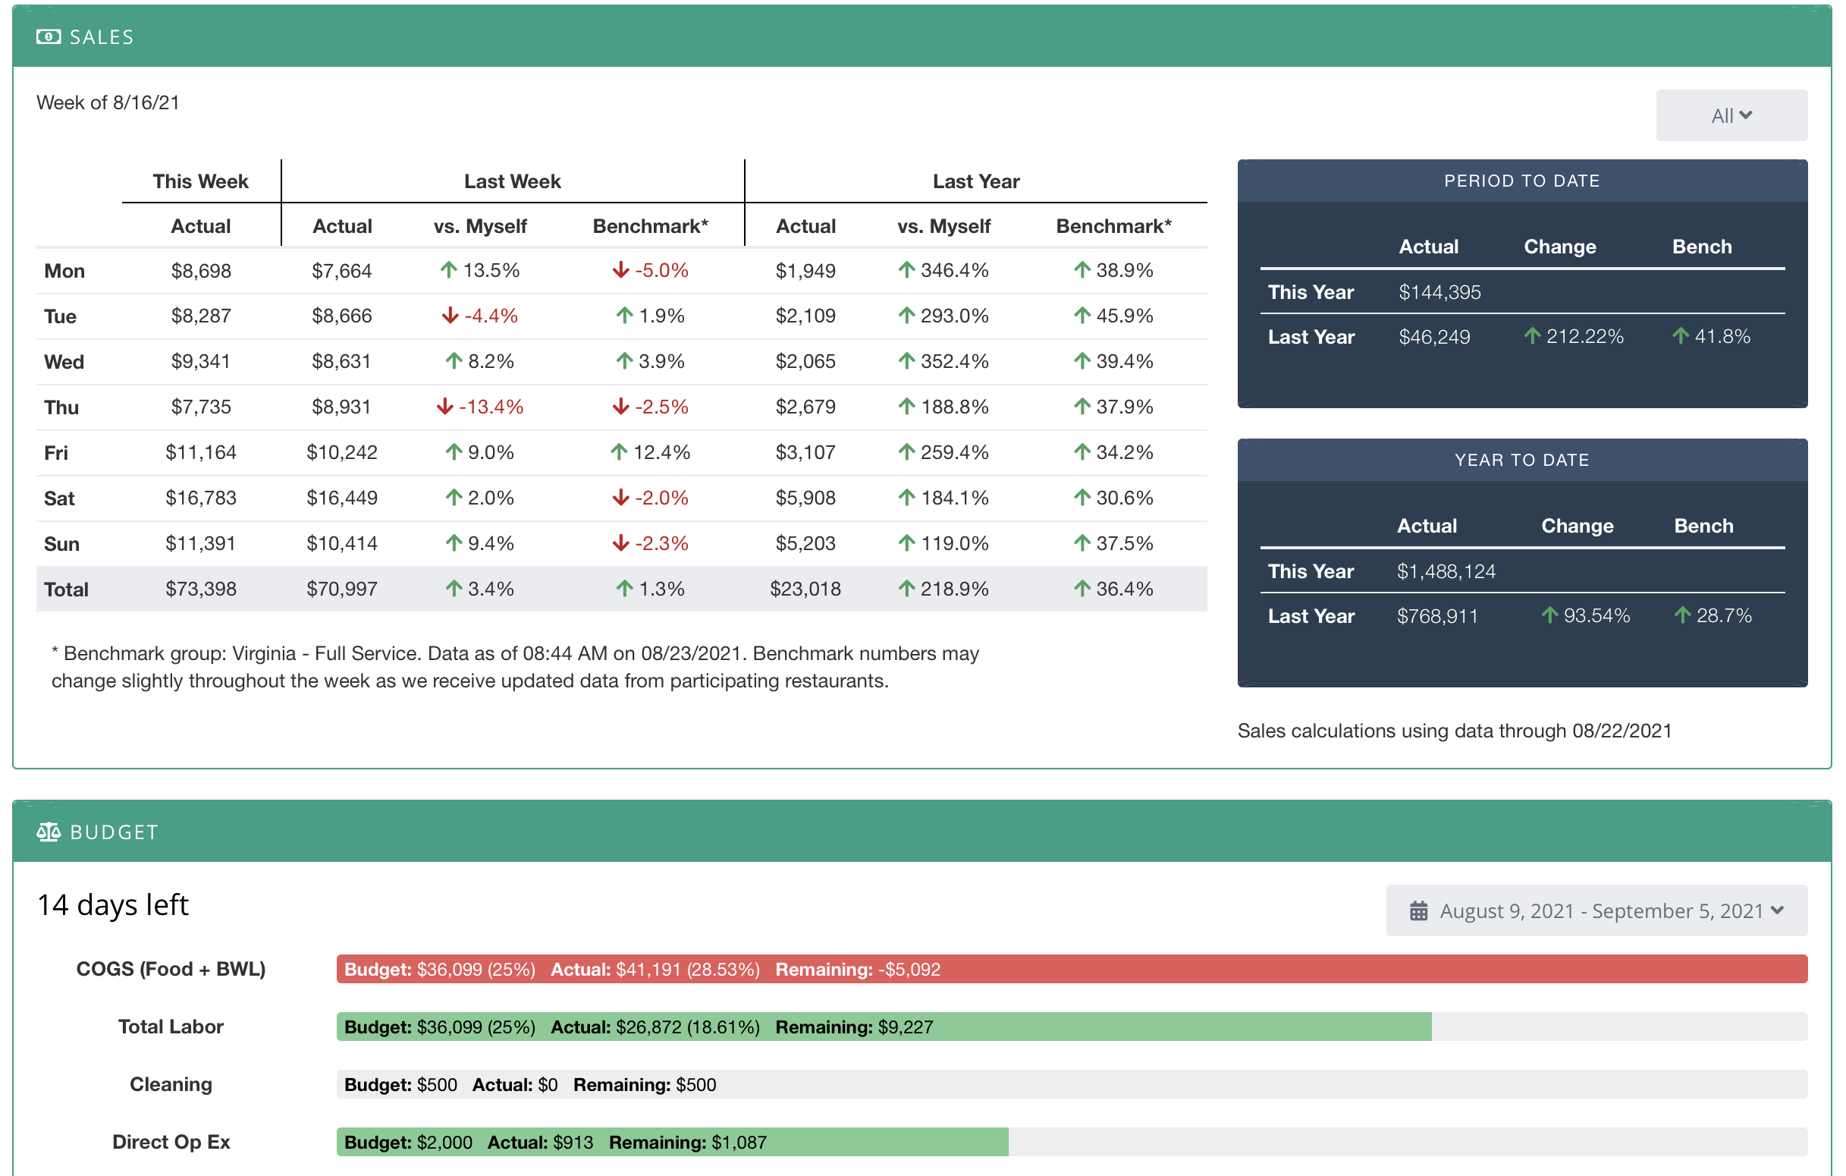Click the 14 days left heading
The height and width of the screenshot is (1176, 1846).
(113, 905)
